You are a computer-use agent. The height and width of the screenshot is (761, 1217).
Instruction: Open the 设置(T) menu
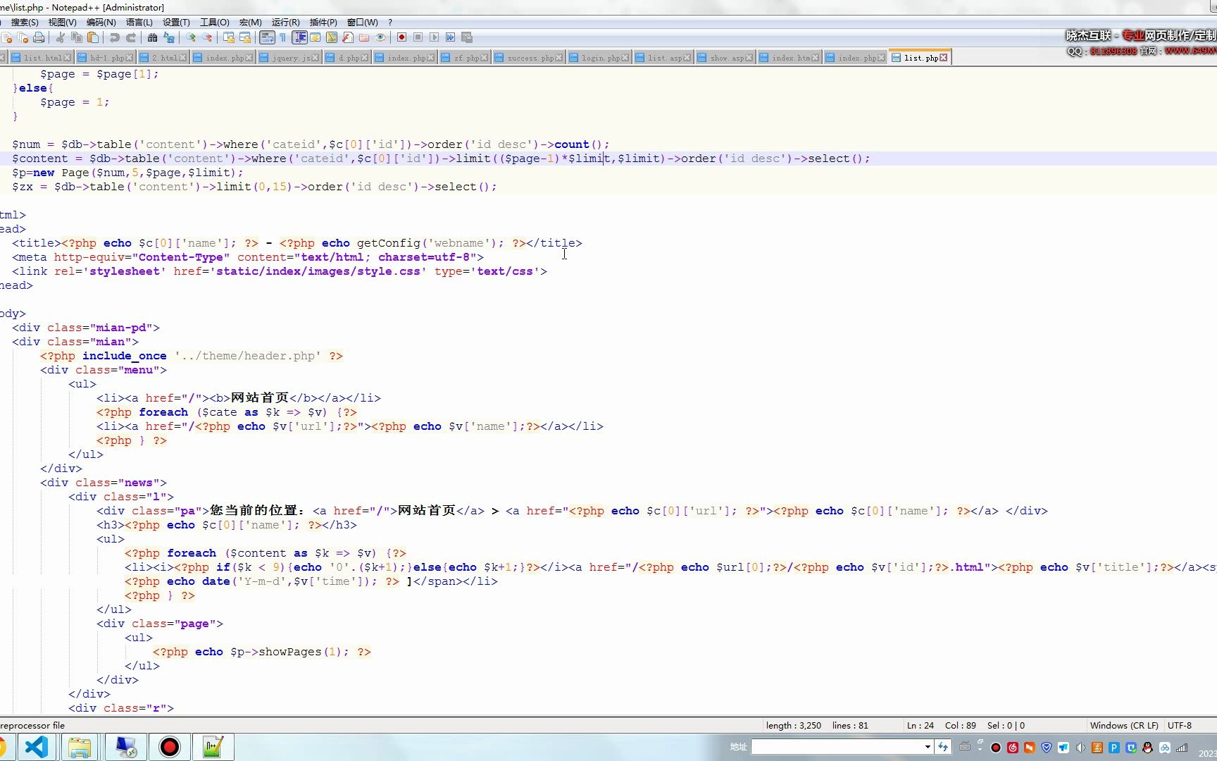176,23
